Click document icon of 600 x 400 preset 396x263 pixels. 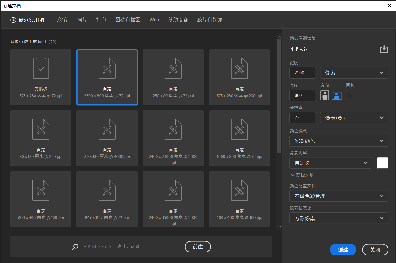click(x=41, y=190)
